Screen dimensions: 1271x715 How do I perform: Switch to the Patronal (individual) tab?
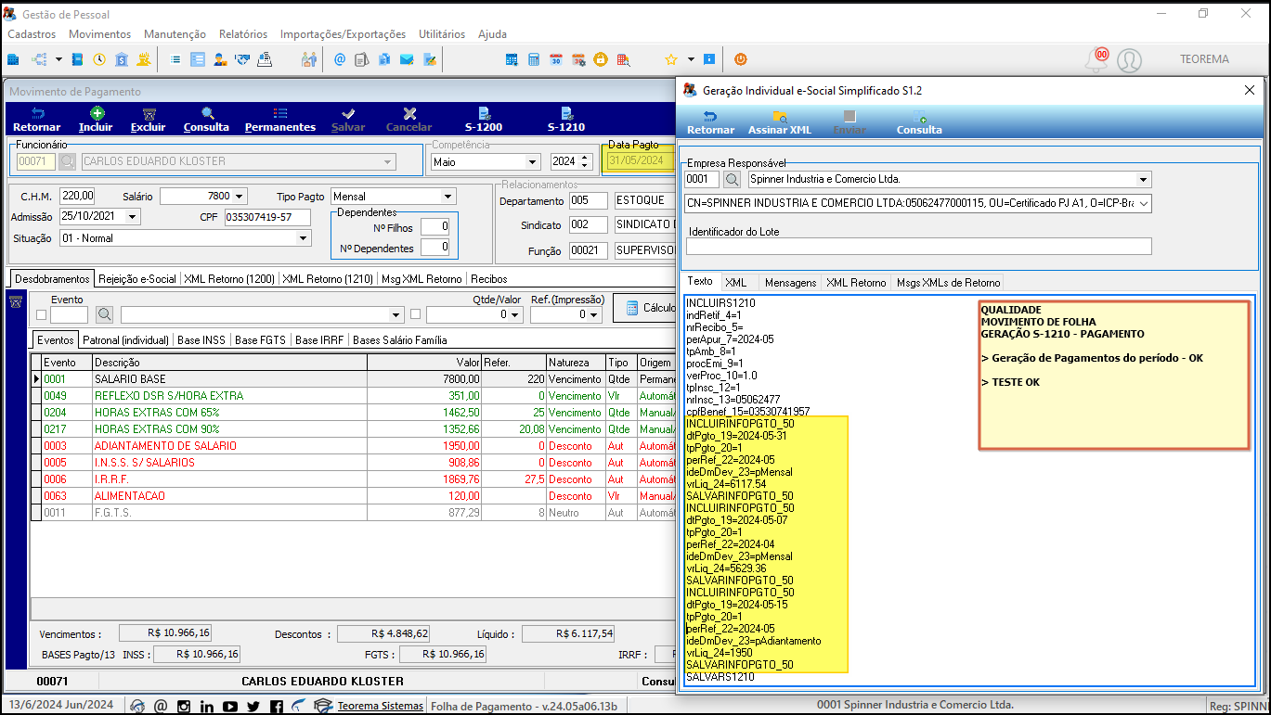tap(126, 339)
